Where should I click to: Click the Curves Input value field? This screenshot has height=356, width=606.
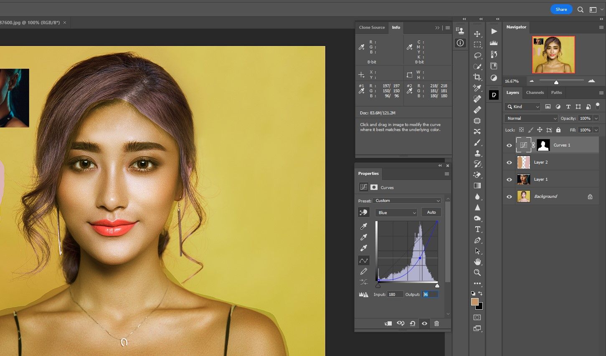[x=395, y=294]
